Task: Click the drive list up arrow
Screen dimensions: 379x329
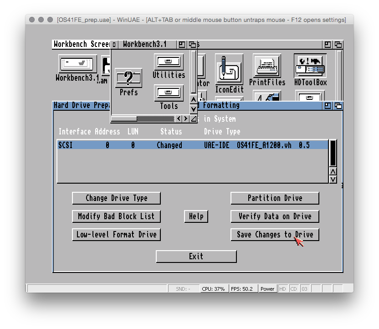Action: pyautogui.click(x=333, y=171)
